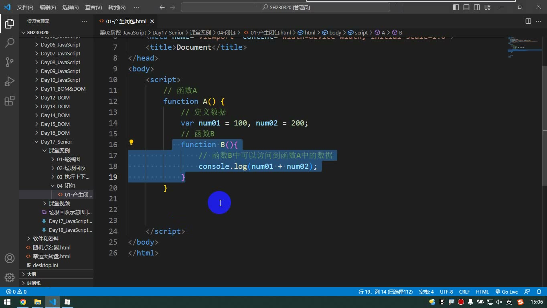This screenshot has height=308, width=547.
Task: Split the editor to the right
Action: click(528, 21)
